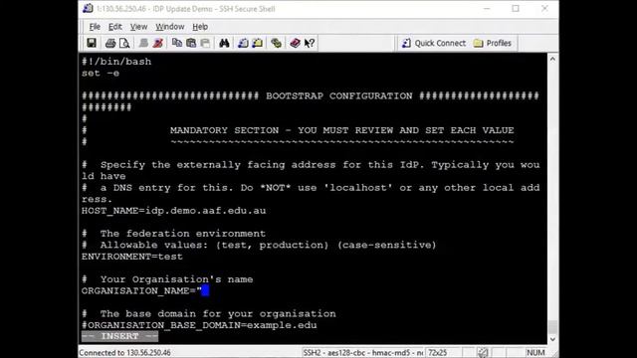This screenshot has height=358, width=637.
Task: Click the SSH Secure Shell title icon
Action: pos(88,8)
